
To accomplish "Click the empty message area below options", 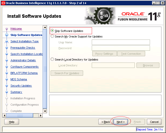I will click(105, 105).
